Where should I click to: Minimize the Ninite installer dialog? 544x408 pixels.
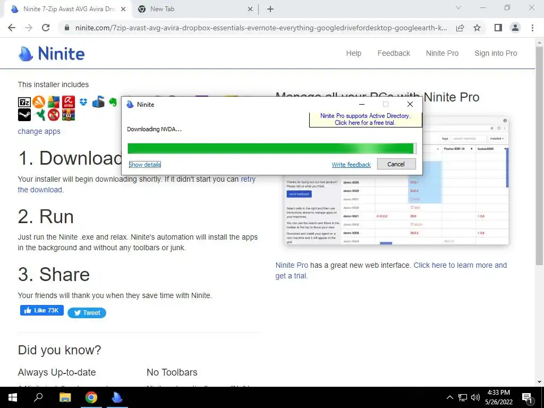point(361,104)
